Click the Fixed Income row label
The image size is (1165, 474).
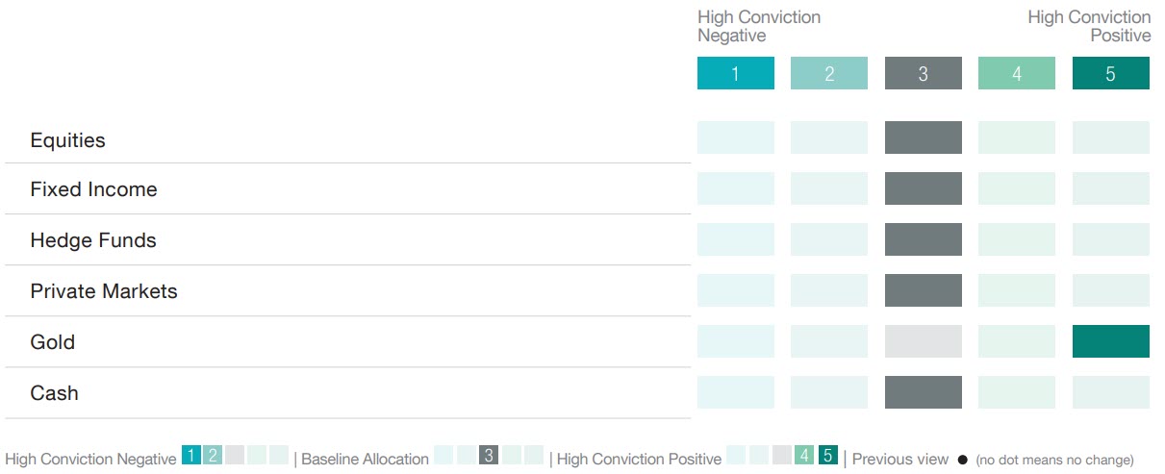point(93,189)
